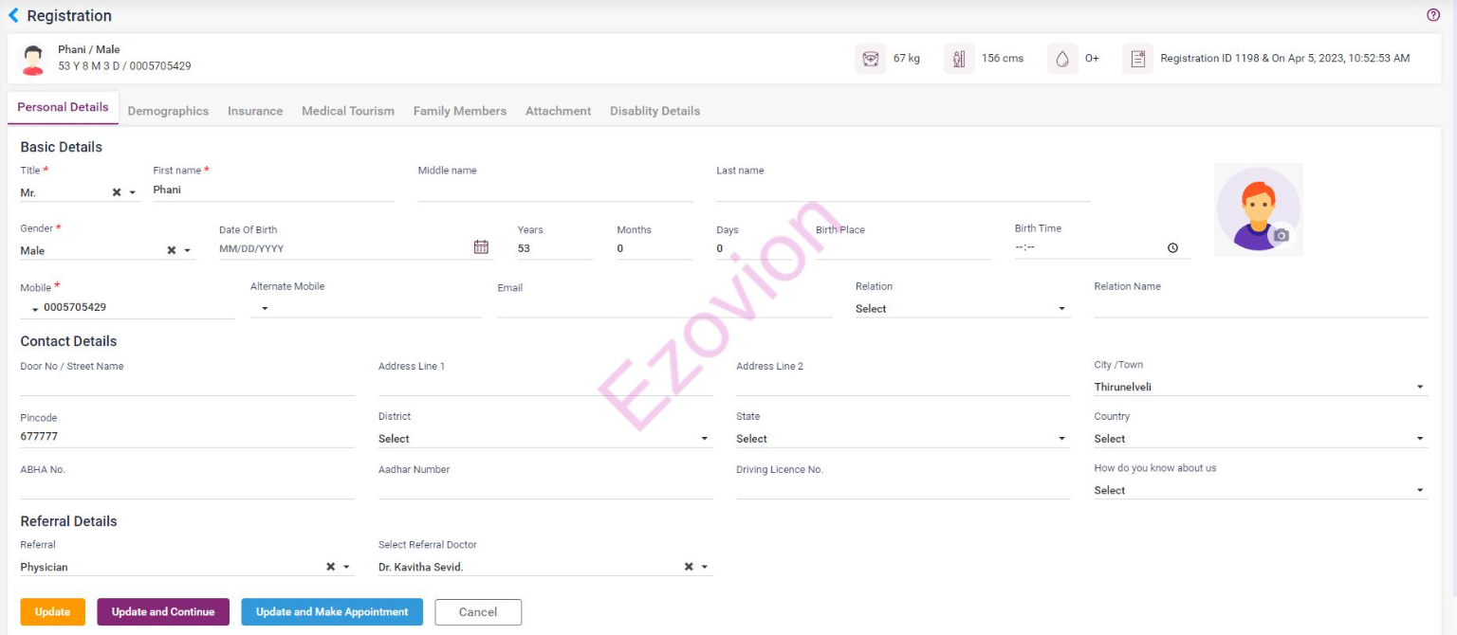
Task: Click the Middle name field
Action: coord(555,190)
